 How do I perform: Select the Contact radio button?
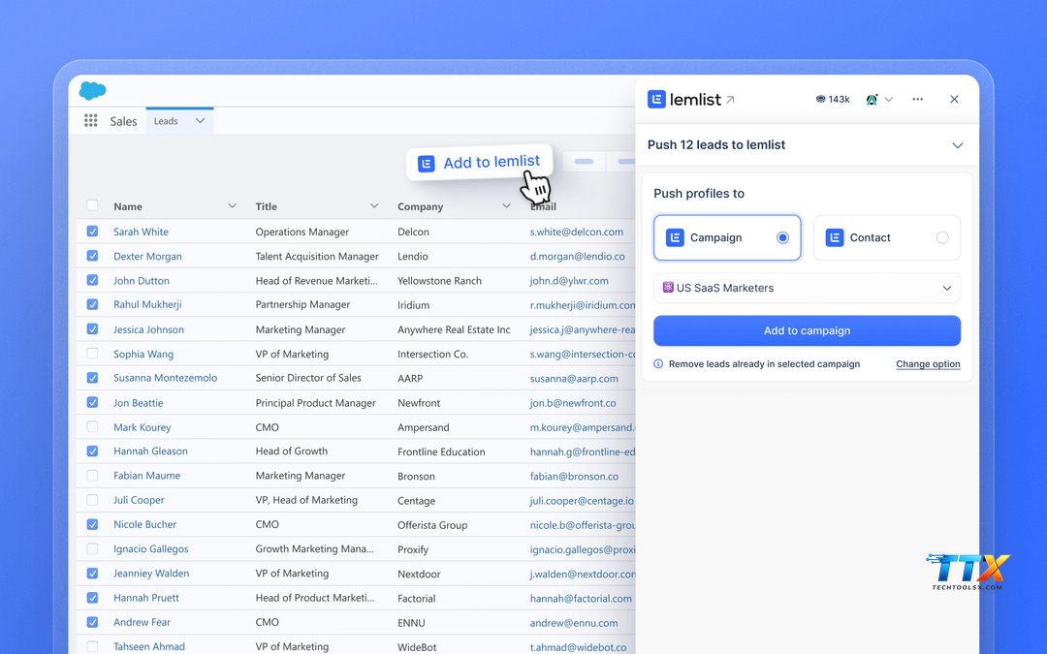tap(942, 237)
